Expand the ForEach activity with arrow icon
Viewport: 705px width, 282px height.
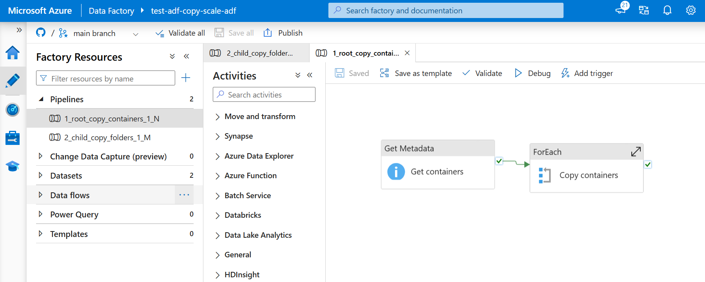pos(636,152)
